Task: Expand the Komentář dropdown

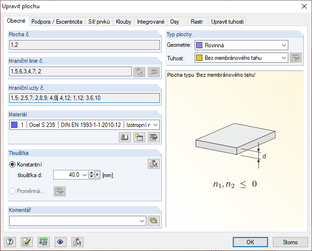Action: (142, 221)
